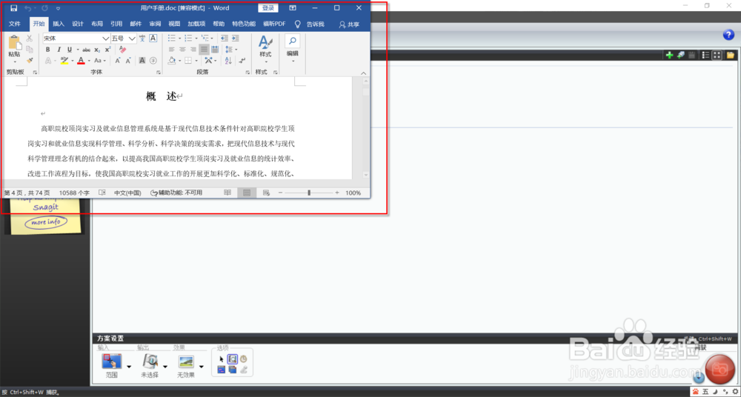Open the Editing (编辑) search menu
This screenshot has width=741, height=397.
coord(293,49)
